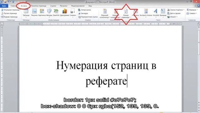Open the dropdown arrow beside the Undo icon

(x=11, y=2)
